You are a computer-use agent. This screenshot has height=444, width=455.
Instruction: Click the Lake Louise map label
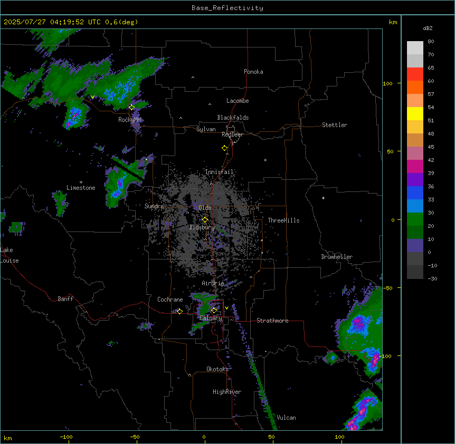pos(10,255)
